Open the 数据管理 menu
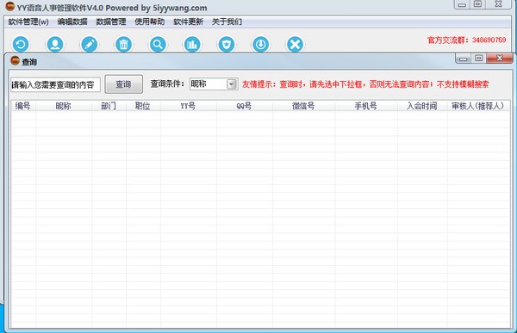Viewport: 517px width, 333px height. point(111,22)
